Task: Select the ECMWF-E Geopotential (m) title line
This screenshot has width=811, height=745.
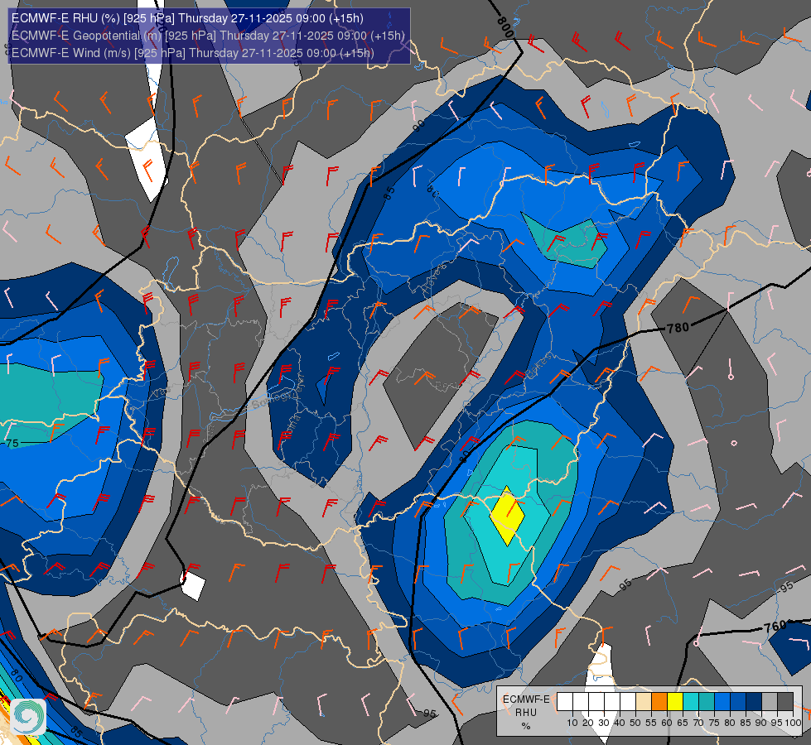Action: pos(208,36)
